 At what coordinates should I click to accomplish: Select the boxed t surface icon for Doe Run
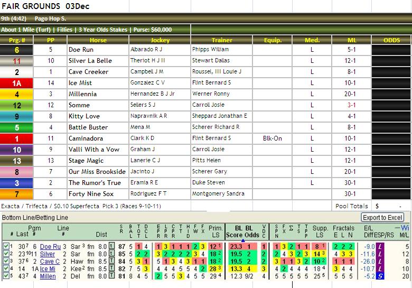click(111, 246)
